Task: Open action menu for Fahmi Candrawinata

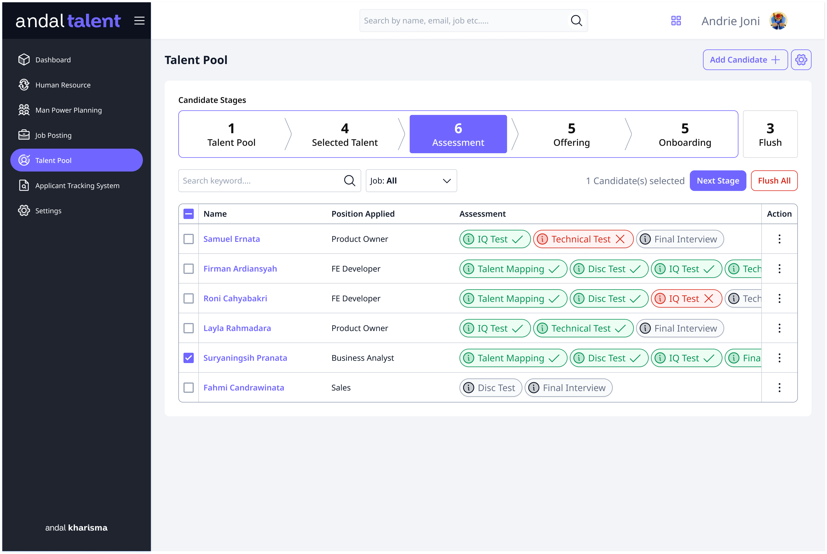Action: (x=779, y=387)
